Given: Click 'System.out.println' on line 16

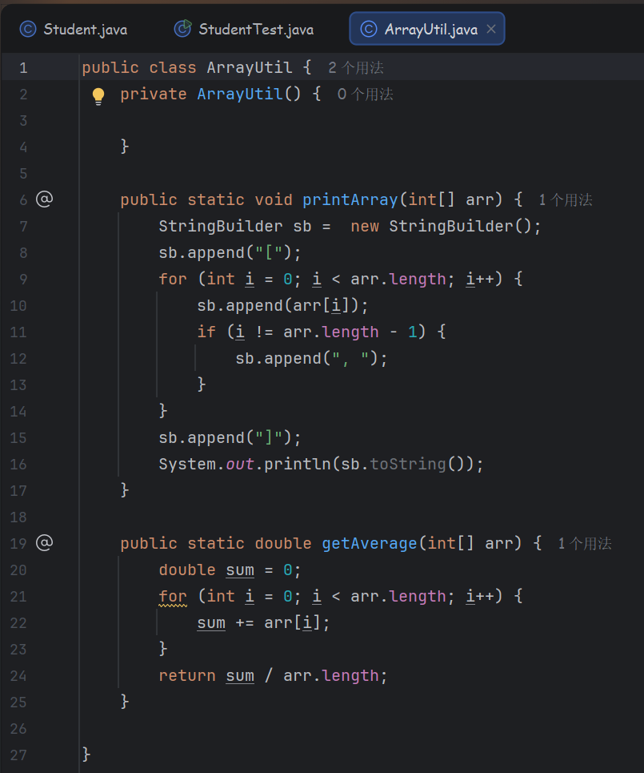Looking at the screenshot, I should tap(245, 464).
